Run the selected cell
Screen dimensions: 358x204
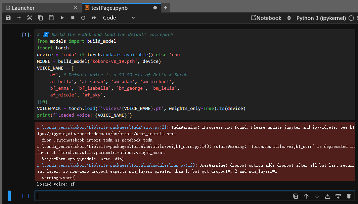coord(62,18)
